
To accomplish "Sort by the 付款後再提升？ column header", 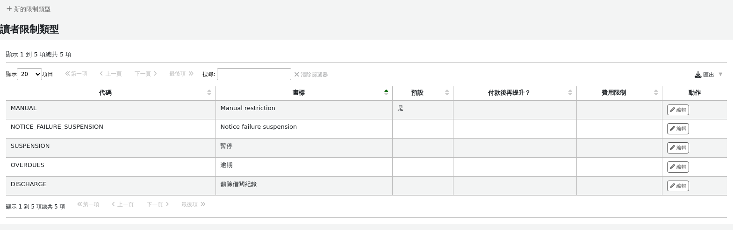I will click(515, 93).
